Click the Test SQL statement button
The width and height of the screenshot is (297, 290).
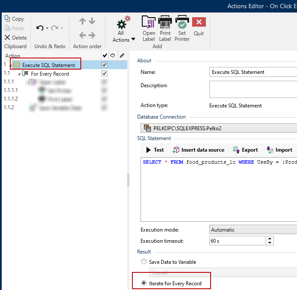pyautogui.click(x=155, y=150)
